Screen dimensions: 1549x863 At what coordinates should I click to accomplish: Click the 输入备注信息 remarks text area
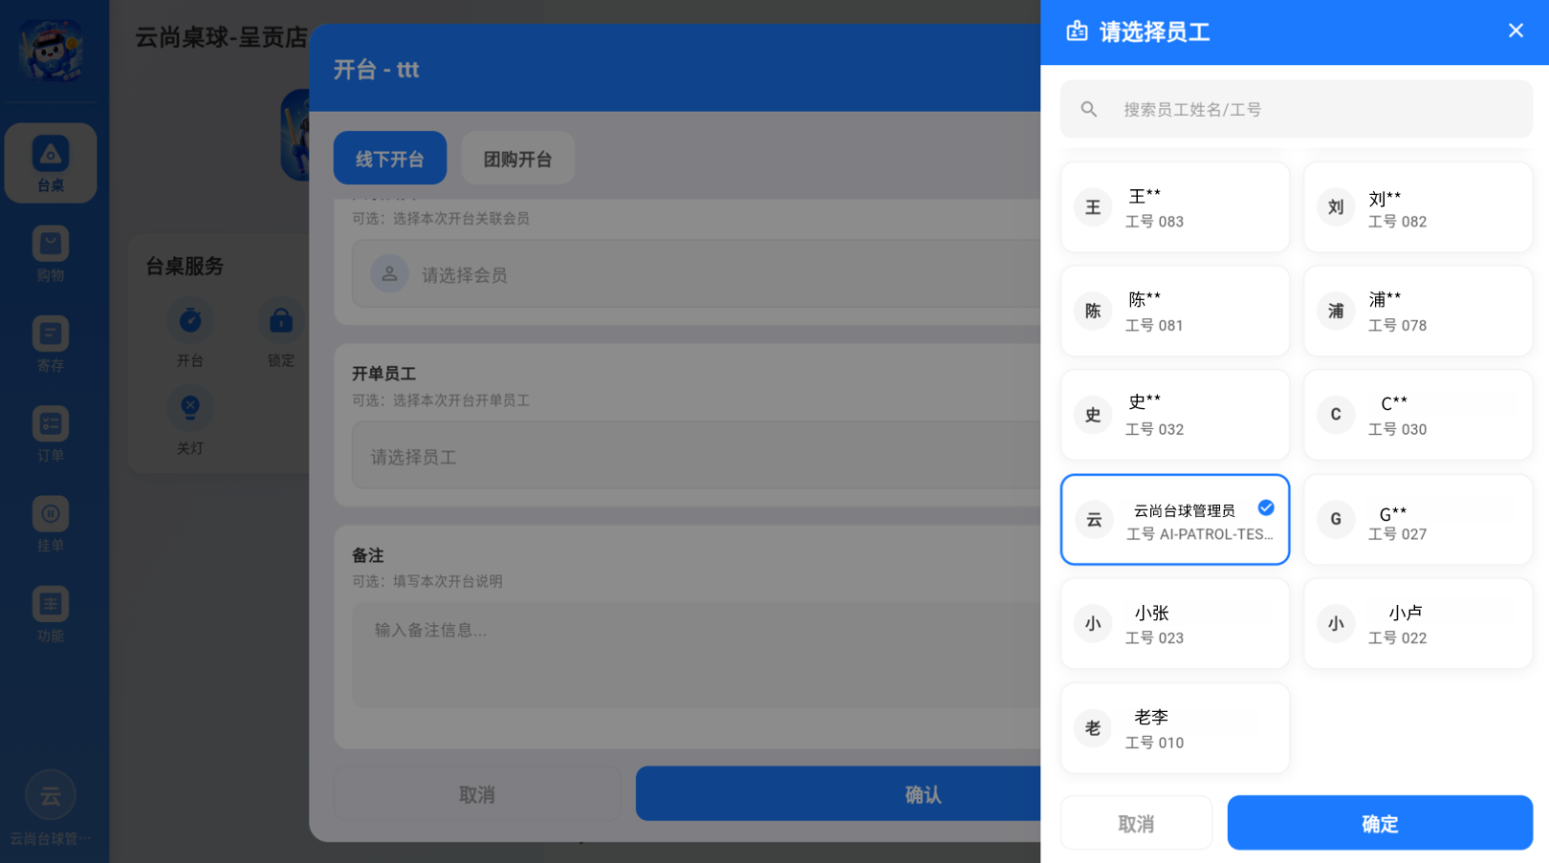[696, 655]
